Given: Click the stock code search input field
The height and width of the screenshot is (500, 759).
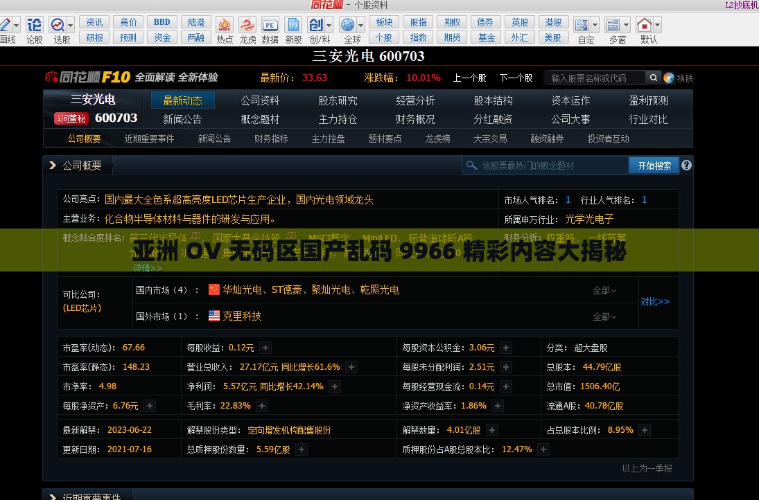Looking at the screenshot, I should tap(596, 78).
